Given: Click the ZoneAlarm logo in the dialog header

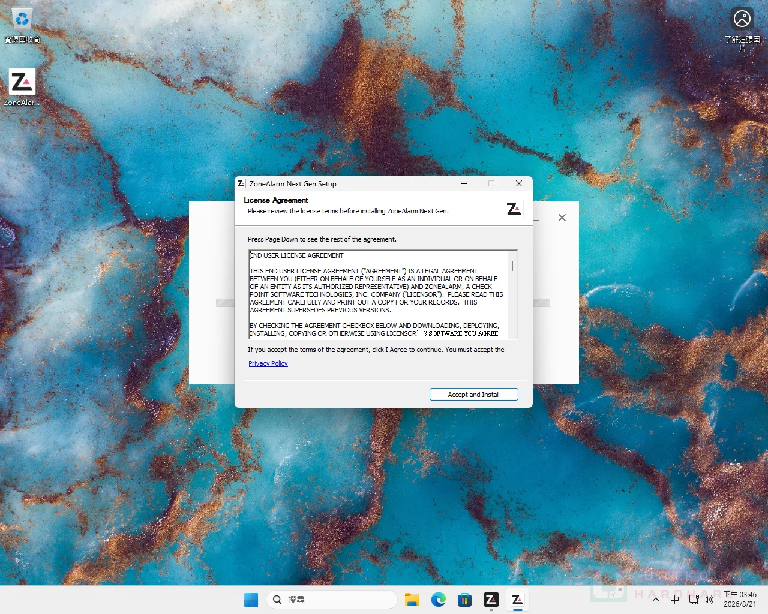Looking at the screenshot, I should 514,208.
